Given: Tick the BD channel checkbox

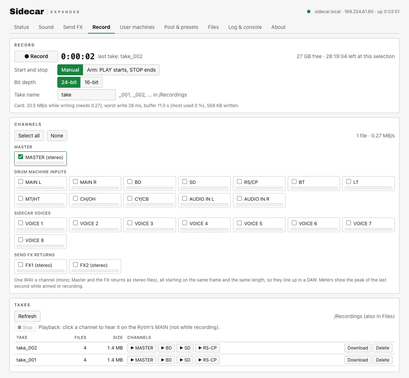Looking at the screenshot, I should pos(130,182).
